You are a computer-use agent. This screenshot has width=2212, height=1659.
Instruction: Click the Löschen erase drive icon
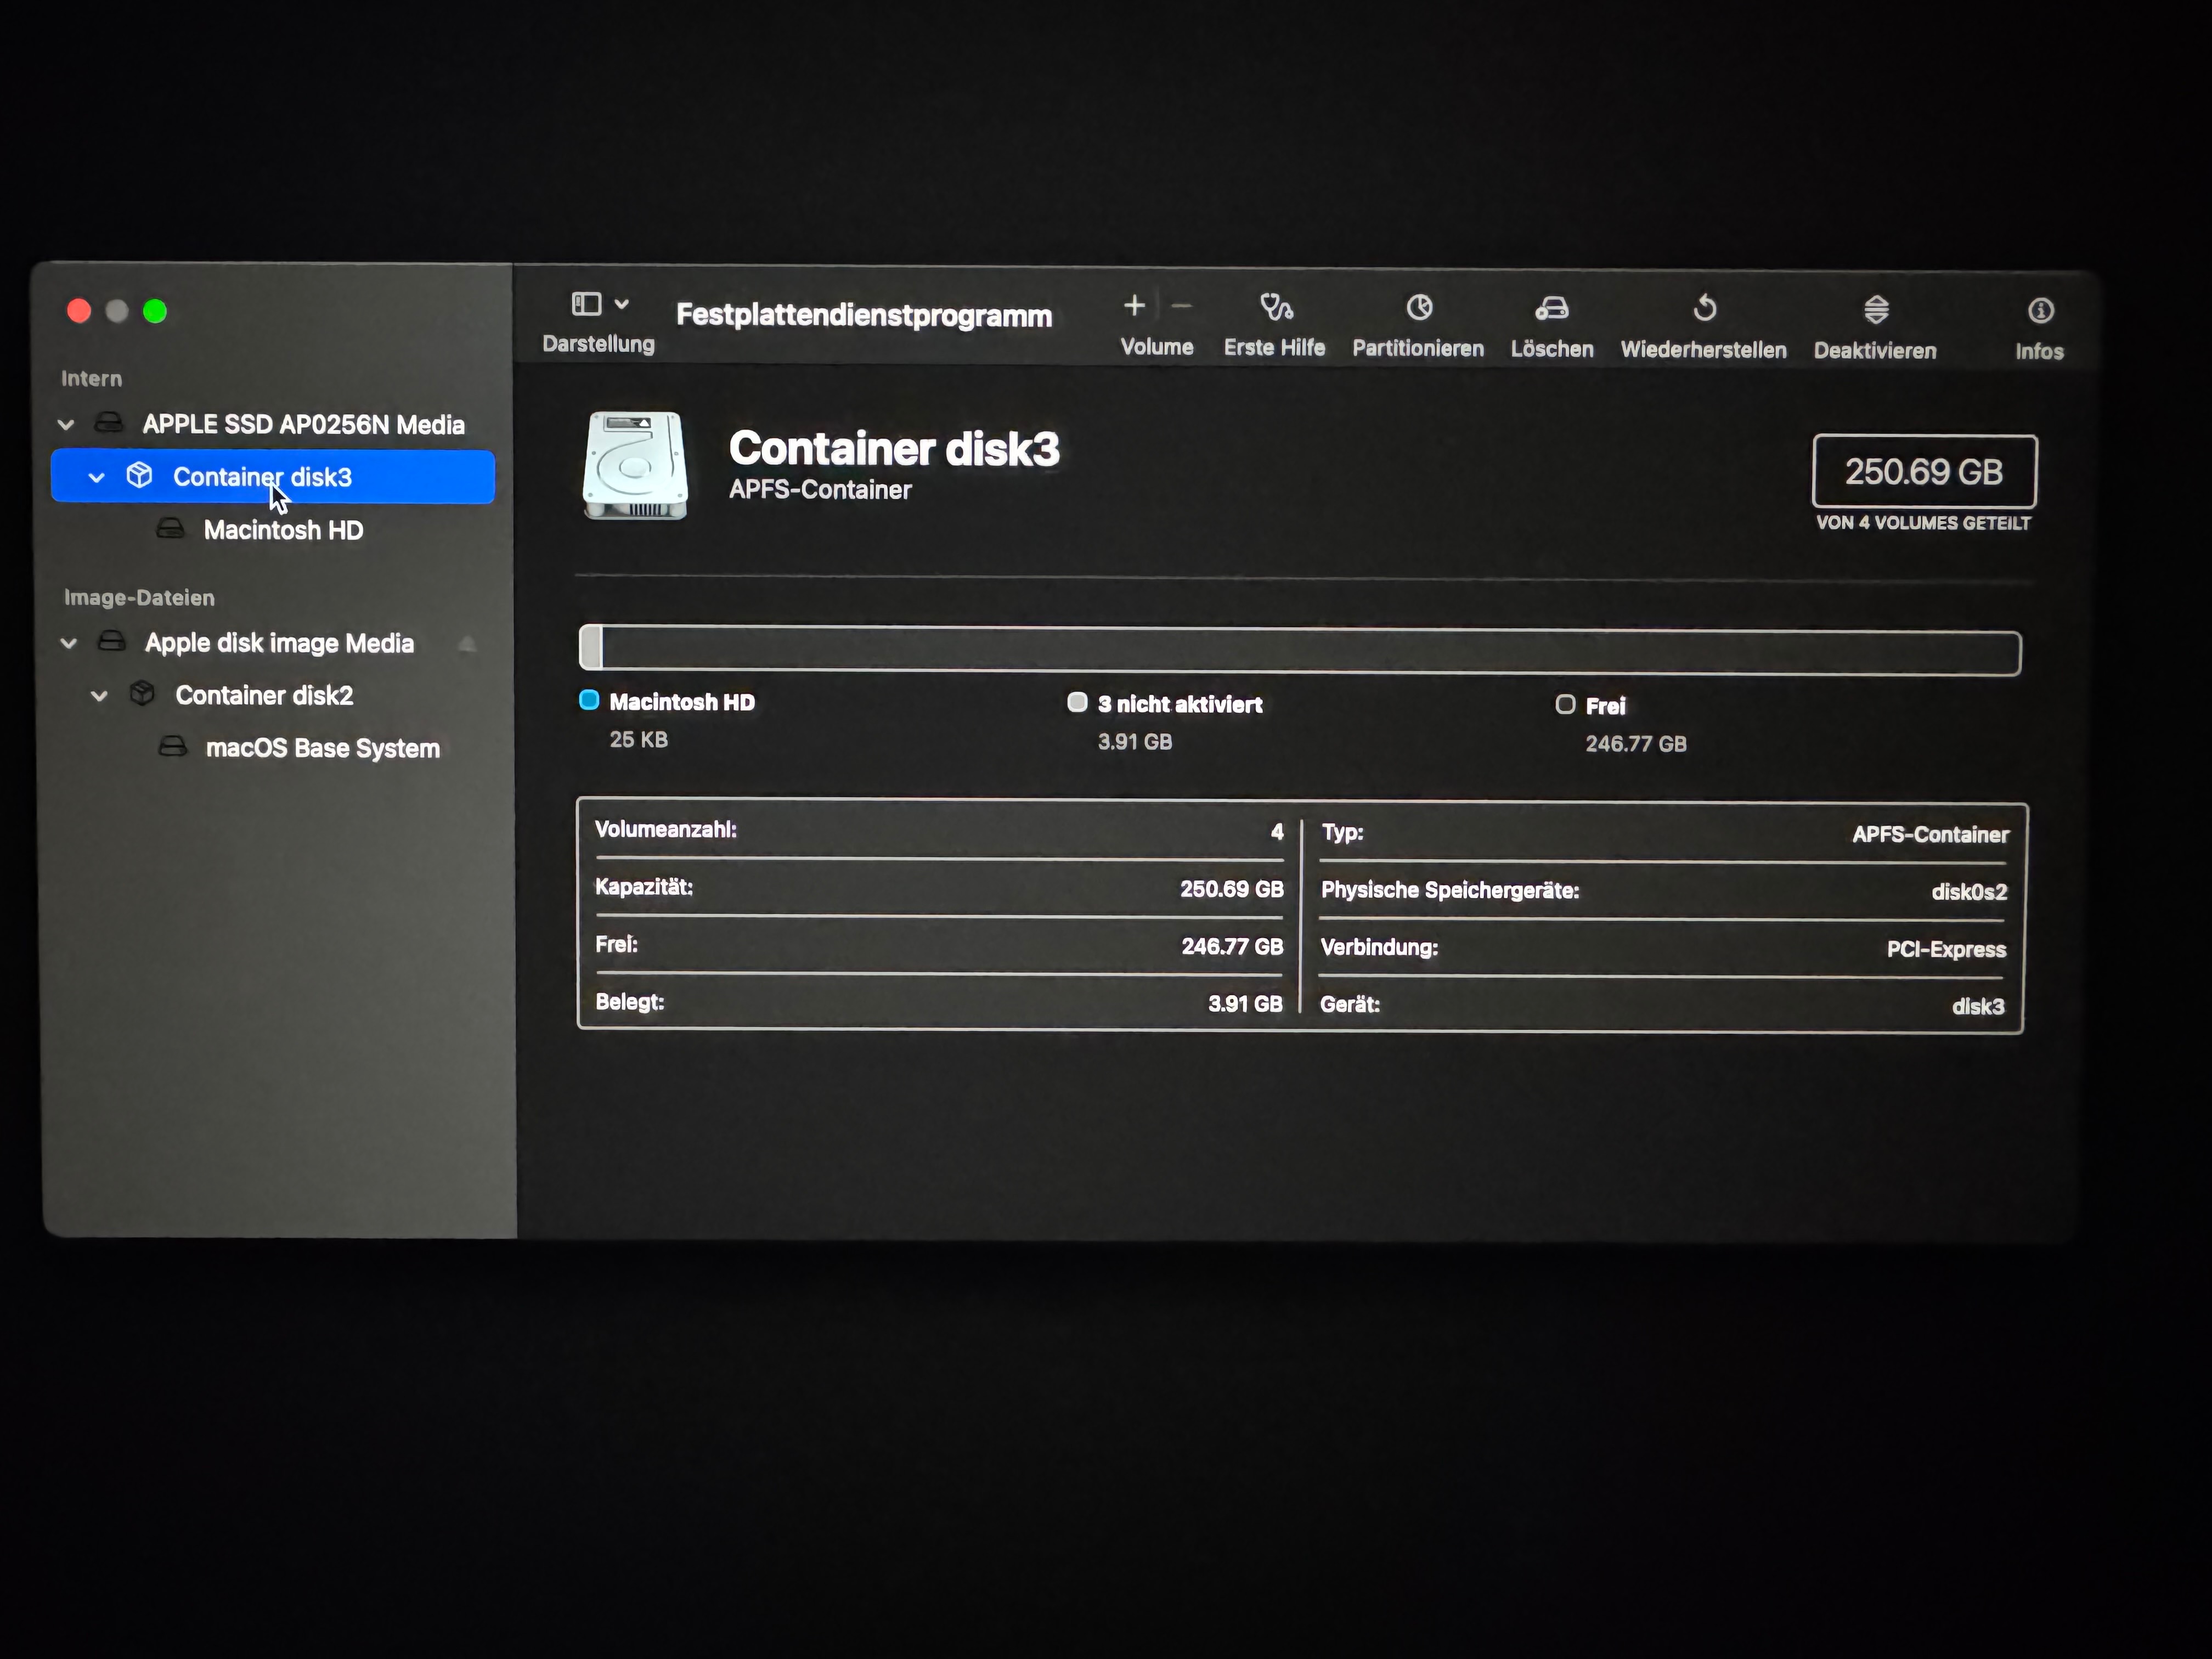pyautogui.click(x=1552, y=309)
